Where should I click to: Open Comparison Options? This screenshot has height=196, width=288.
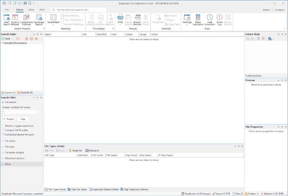[26, 20]
